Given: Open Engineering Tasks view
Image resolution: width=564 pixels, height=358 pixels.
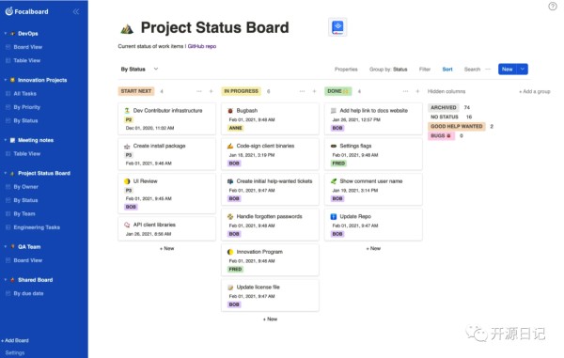Looking at the screenshot, I should (37, 227).
